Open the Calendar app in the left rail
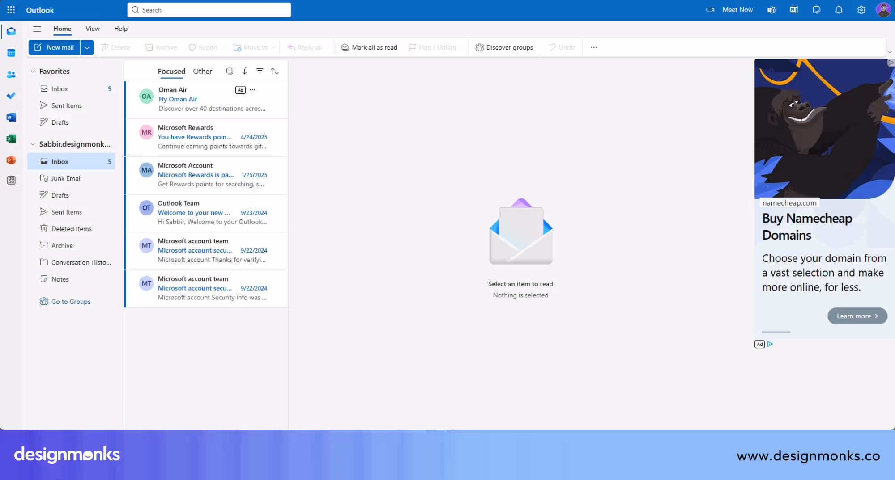895x480 pixels. click(x=11, y=53)
